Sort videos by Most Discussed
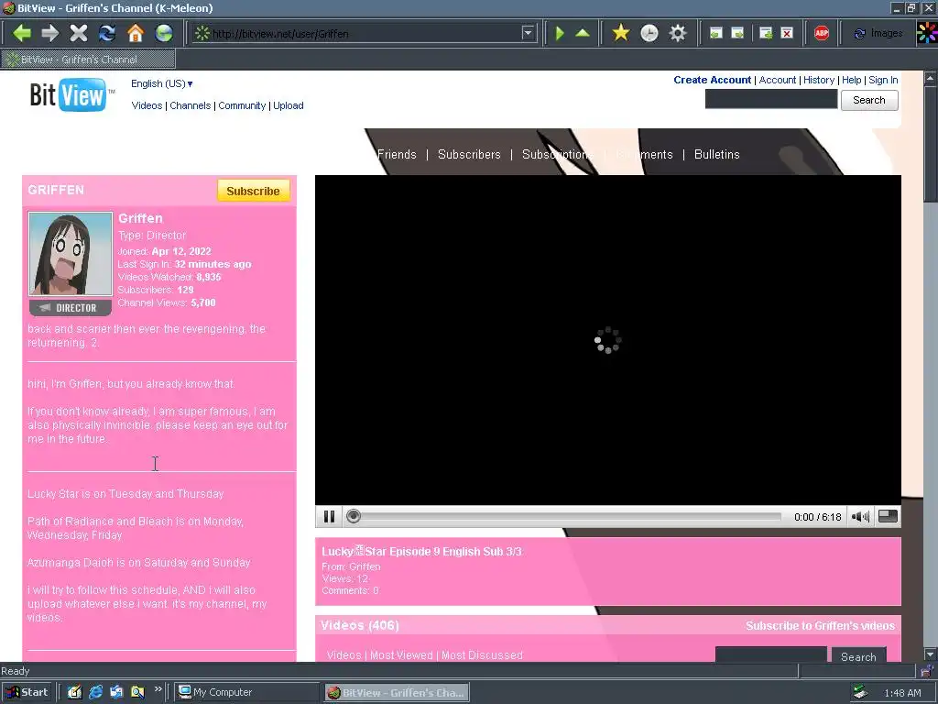Image resolution: width=938 pixels, height=704 pixels. click(x=482, y=654)
